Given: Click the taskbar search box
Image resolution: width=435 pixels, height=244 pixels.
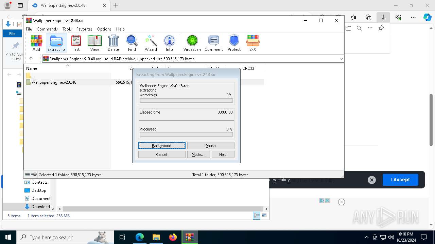Looking at the screenshot, I should point(65,237).
